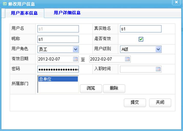Click the 浏览 button
This screenshot has width=183, height=131.
point(91,89)
